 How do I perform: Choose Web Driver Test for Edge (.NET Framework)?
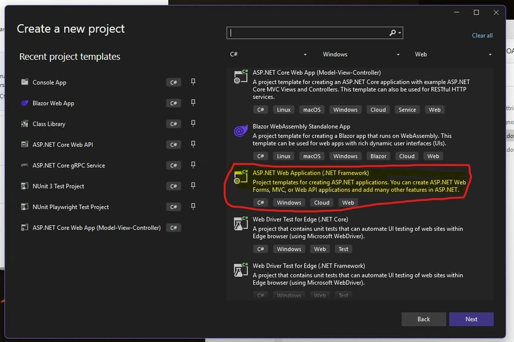[x=308, y=266]
